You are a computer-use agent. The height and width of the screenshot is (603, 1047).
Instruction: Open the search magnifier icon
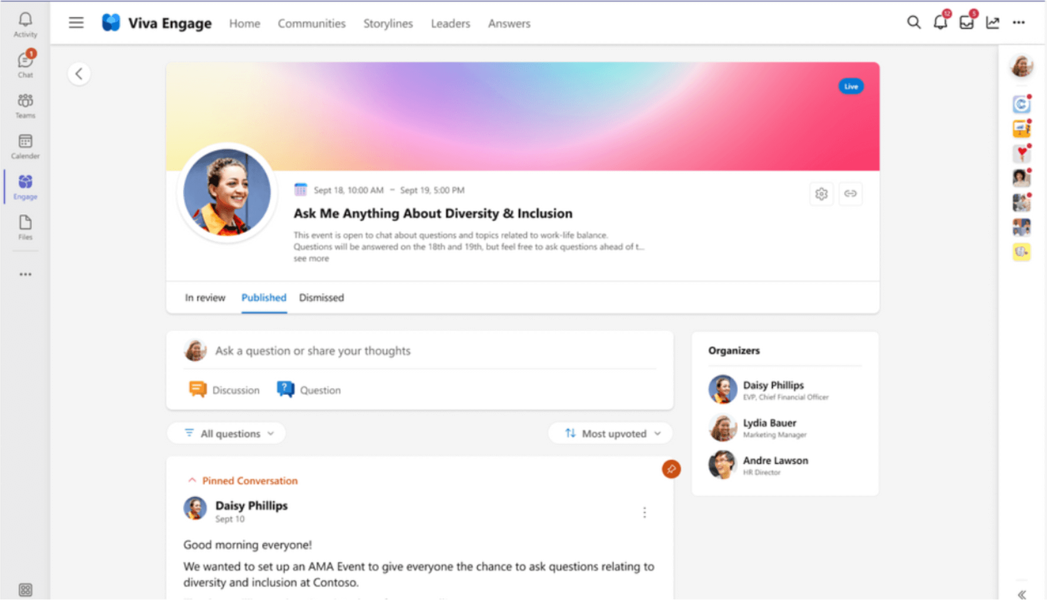(914, 22)
